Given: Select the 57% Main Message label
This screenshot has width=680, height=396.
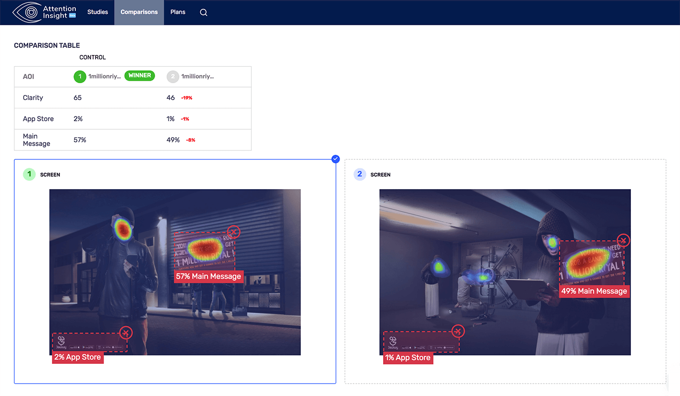Looking at the screenshot, I should point(209,277).
